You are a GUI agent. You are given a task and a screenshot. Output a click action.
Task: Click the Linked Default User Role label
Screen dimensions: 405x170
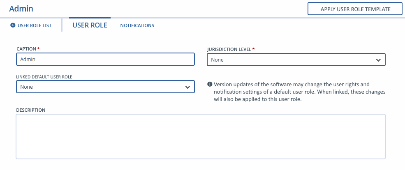(x=44, y=77)
